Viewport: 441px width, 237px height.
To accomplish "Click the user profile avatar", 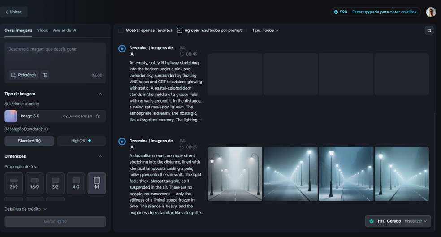I will (x=431, y=12).
